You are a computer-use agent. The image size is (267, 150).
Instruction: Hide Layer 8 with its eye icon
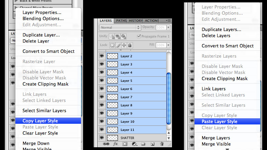tap(102, 105)
